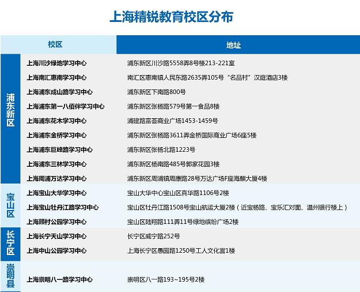Click 上海浦东花木学习中心 campus name
The image size is (360, 292).
tap(56, 121)
